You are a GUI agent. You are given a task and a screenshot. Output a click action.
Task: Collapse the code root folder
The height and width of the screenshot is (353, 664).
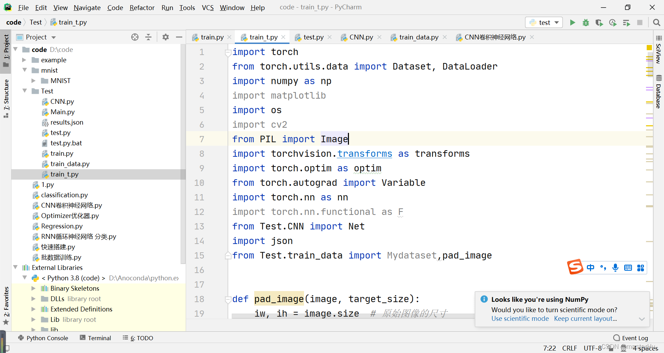pyautogui.click(x=16, y=49)
